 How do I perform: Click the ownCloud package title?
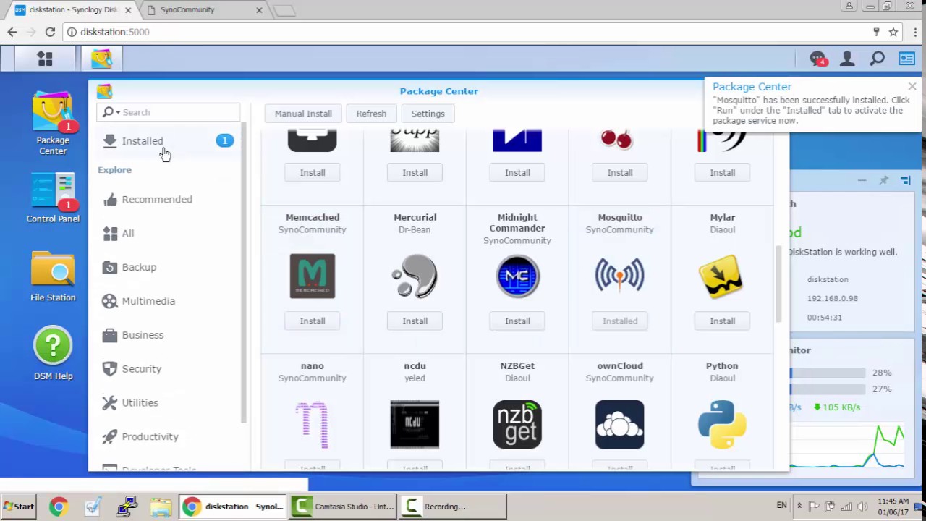tap(620, 366)
